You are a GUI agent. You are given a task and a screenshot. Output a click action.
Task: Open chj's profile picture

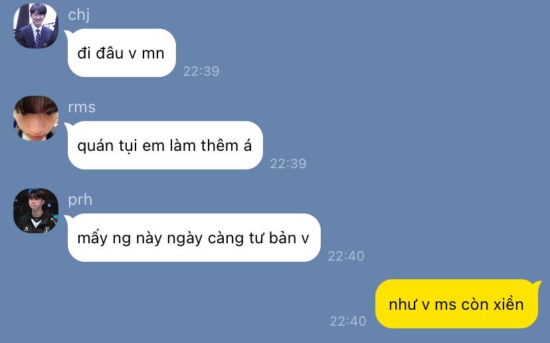[36, 26]
